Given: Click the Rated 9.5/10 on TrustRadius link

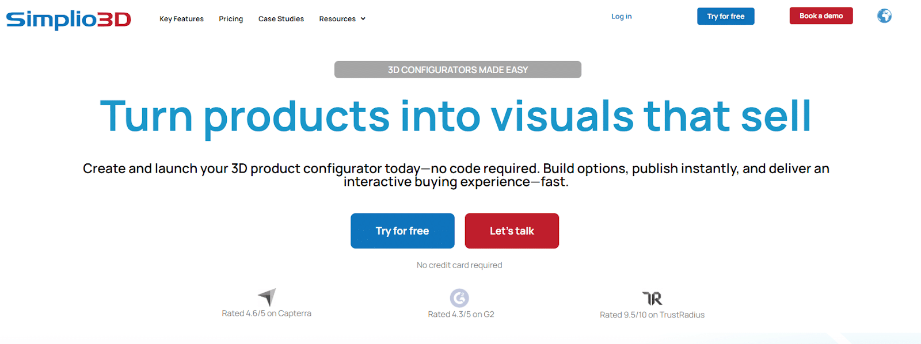Looking at the screenshot, I should [x=652, y=315].
